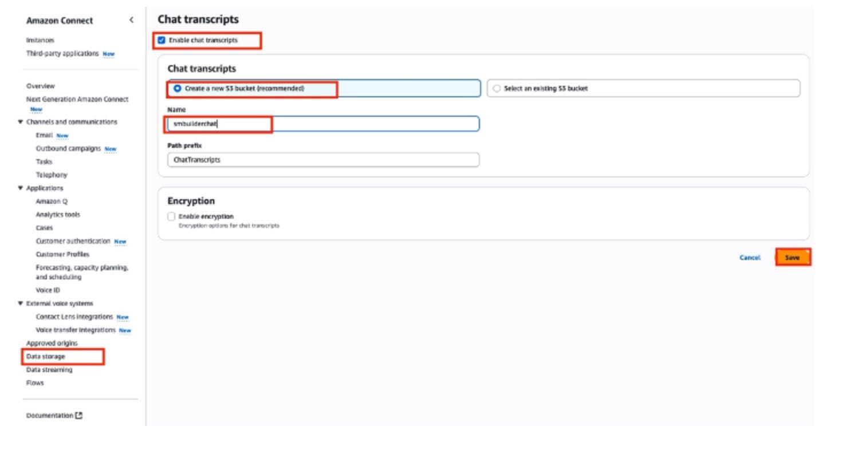Image resolution: width=850 pixels, height=450 pixels.
Task: Click the bucket Name input field
Action: click(x=344, y=124)
